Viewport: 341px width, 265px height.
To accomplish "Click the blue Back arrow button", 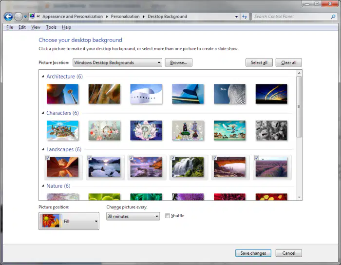I will (8, 17).
